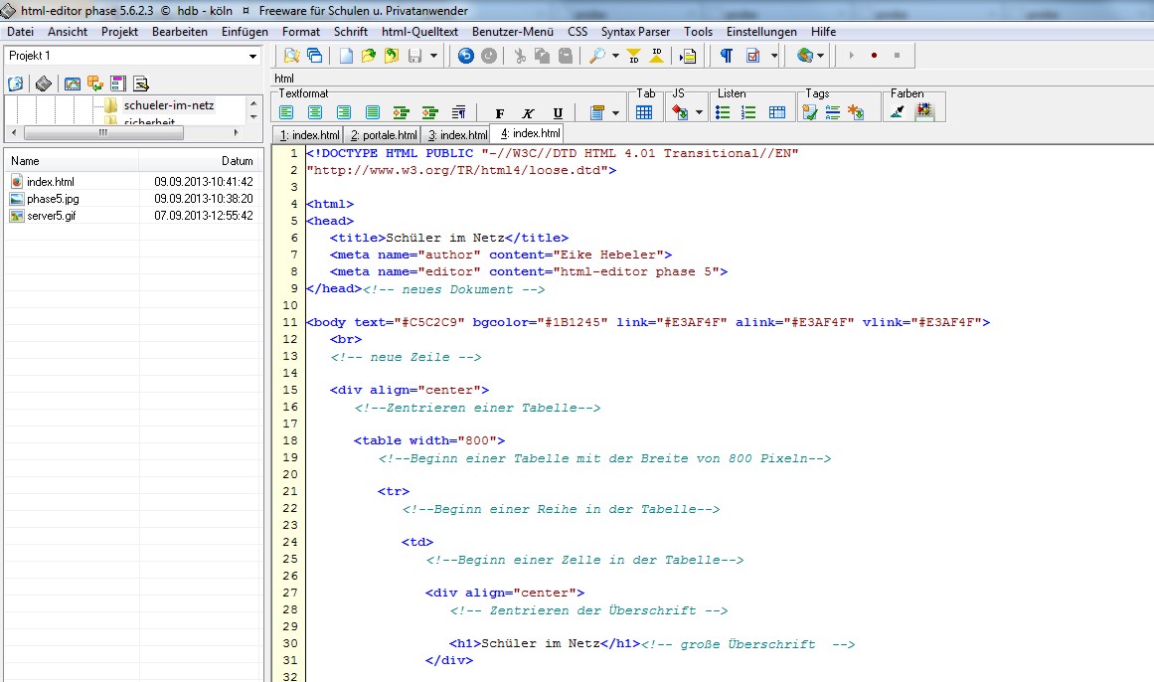Toggle the pilcrow paragraph marks display
This screenshot has width=1154, height=682.
point(727,56)
